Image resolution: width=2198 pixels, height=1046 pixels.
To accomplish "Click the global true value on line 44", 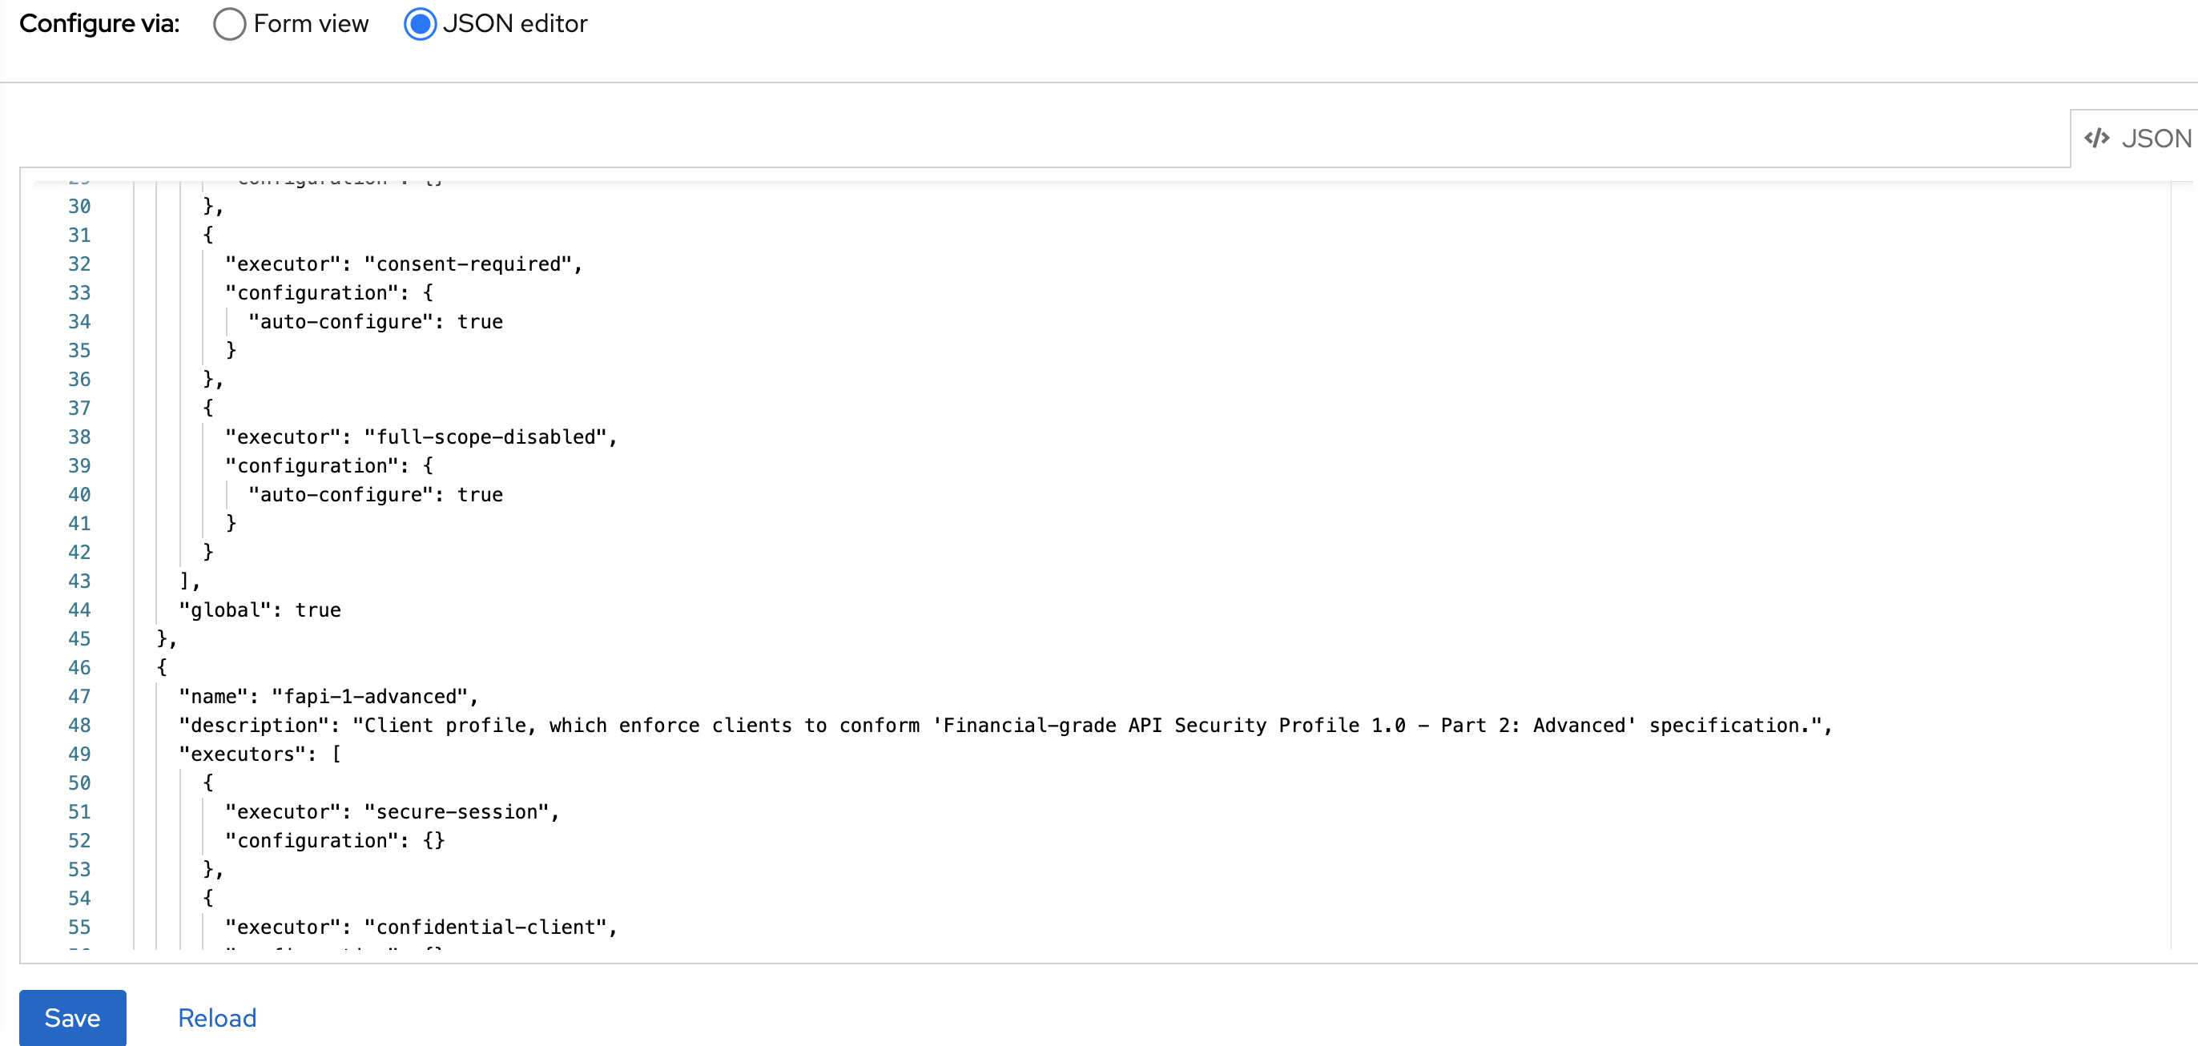I will 317,609.
